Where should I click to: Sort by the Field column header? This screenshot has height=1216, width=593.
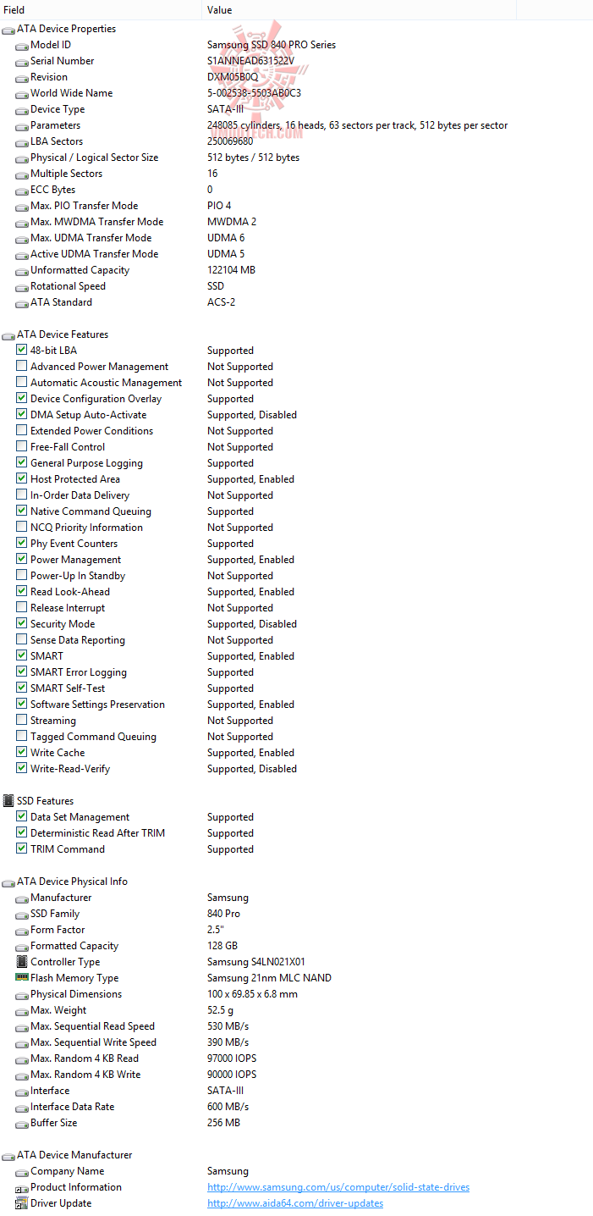click(x=101, y=10)
